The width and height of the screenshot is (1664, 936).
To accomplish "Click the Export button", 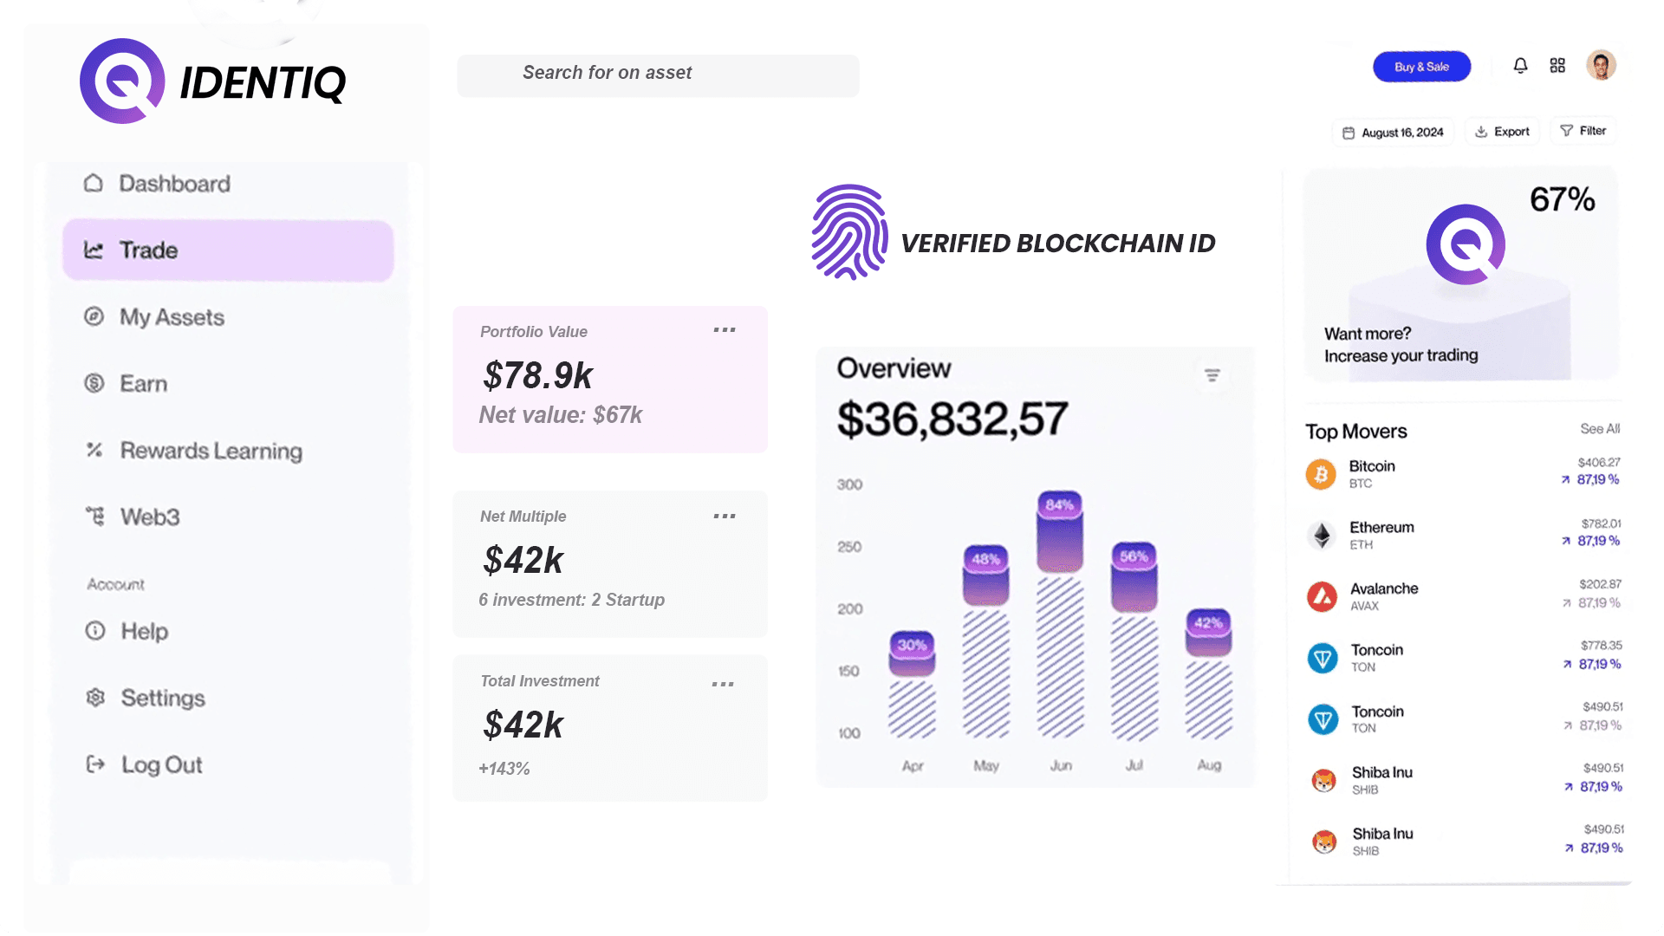I will click(1502, 130).
